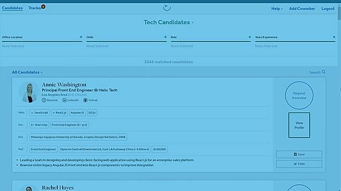Select the React.js skill tag
The width and height of the screenshot is (341, 191).
[x=59, y=113]
